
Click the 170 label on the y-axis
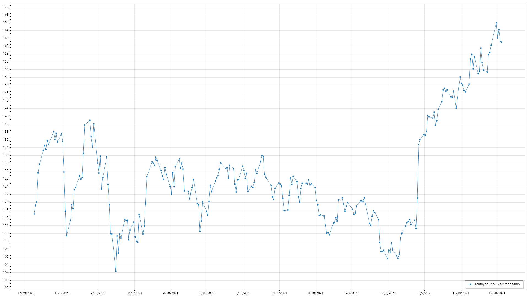(x=6, y=7)
